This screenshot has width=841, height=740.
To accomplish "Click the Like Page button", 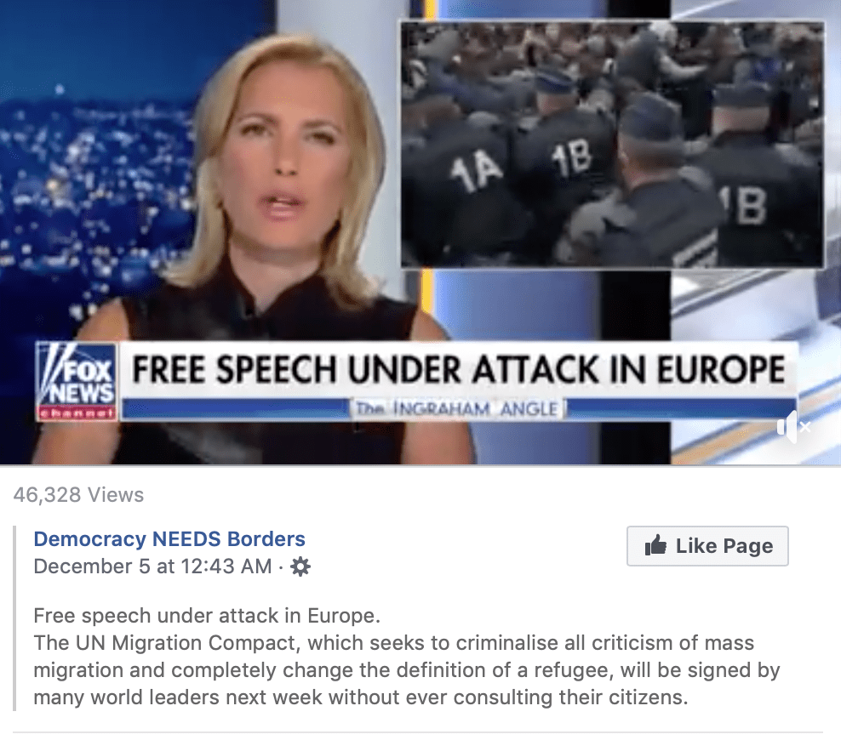I will pyautogui.click(x=707, y=546).
